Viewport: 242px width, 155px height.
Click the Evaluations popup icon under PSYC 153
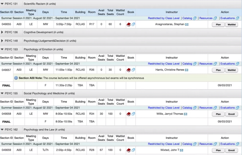(x=237, y=64)
